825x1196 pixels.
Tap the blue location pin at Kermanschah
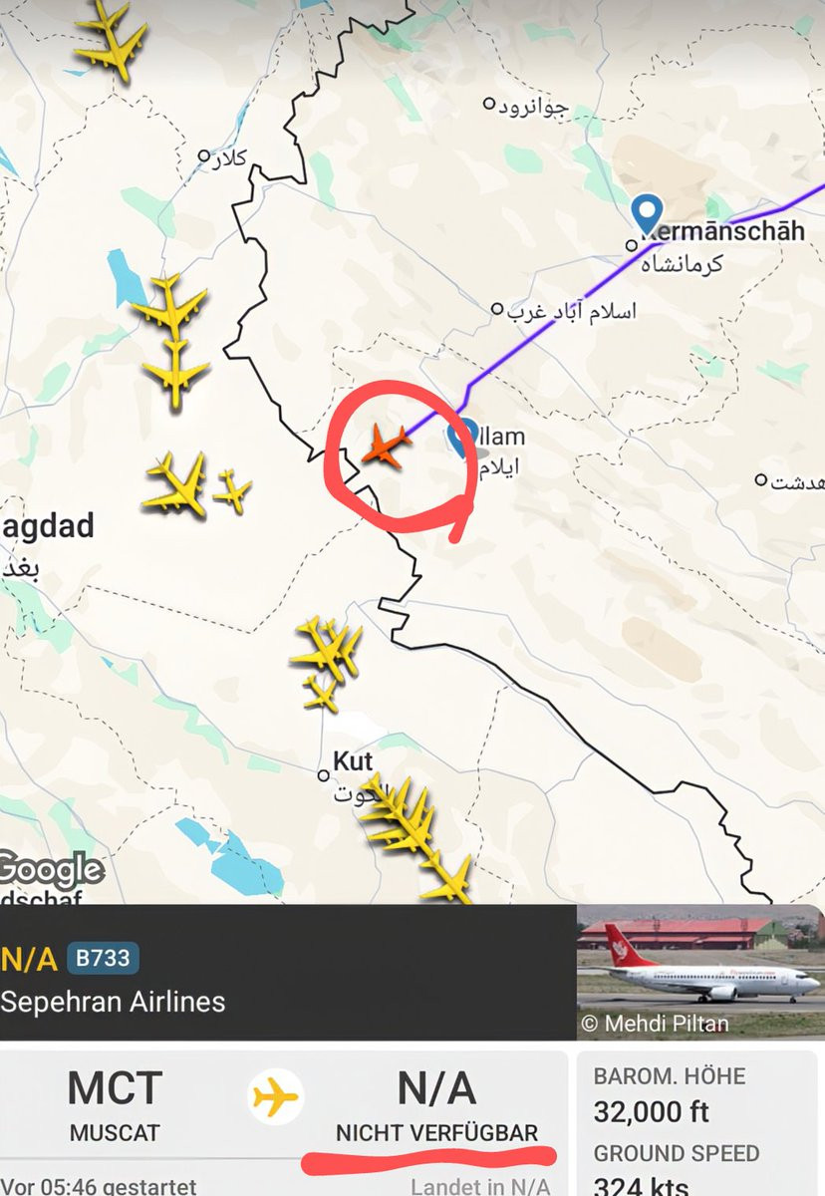[648, 213]
